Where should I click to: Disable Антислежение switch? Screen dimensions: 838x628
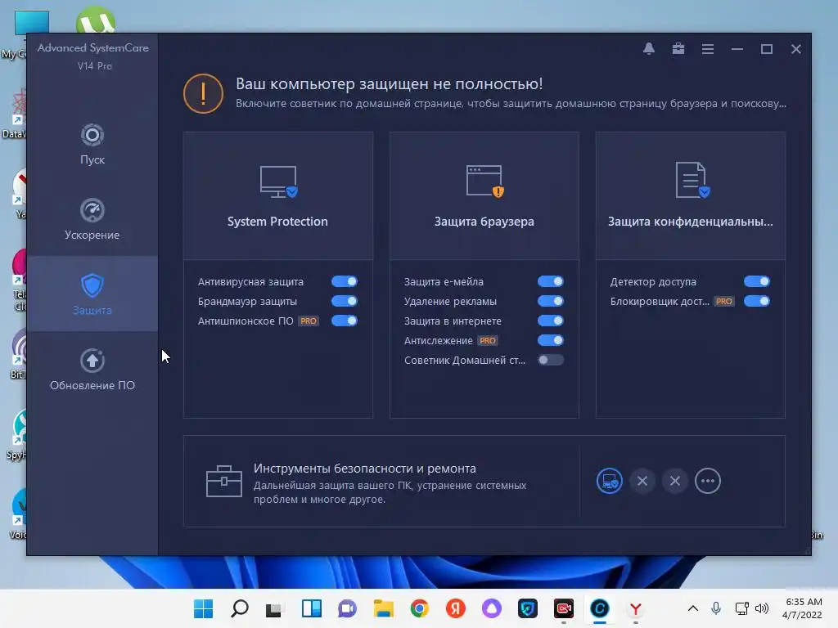tap(551, 341)
